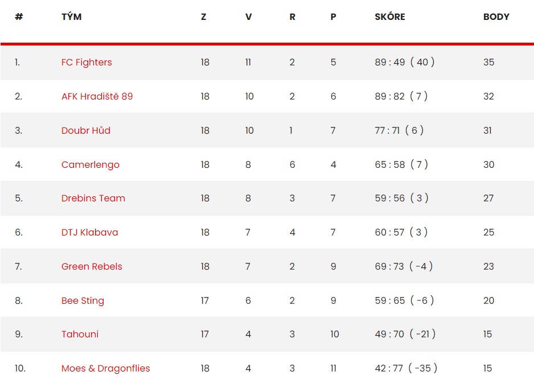This screenshot has width=534, height=388.
Task: Open the DTJ Klabava team page
Action: click(89, 232)
